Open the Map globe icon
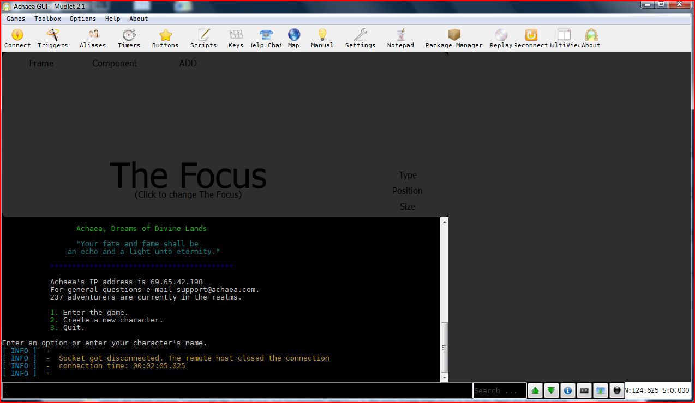Image resolution: width=695 pixels, height=403 pixels. tap(293, 39)
